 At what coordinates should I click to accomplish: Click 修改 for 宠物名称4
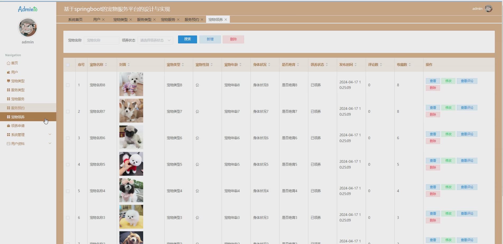pos(448,187)
